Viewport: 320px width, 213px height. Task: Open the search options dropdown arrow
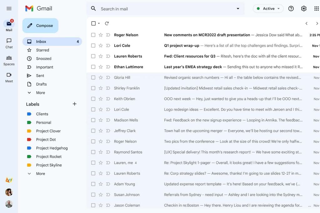coord(237,9)
